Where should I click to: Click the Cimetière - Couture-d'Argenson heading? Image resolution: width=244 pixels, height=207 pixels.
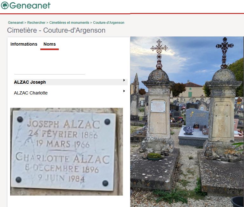(56, 30)
